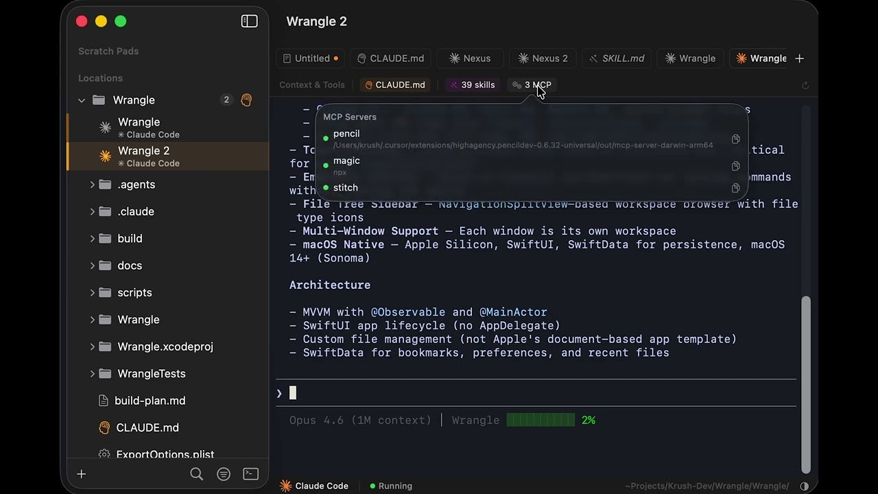Click the Claude Code starburst icon in status bar
This screenshot has width=878, height=494.
285,486
